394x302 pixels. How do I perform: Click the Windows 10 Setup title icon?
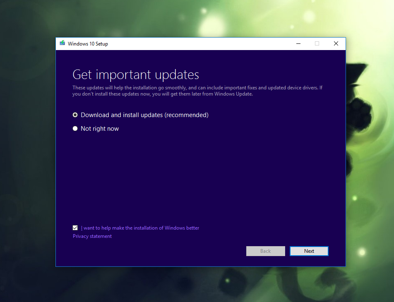coord(62,43)
